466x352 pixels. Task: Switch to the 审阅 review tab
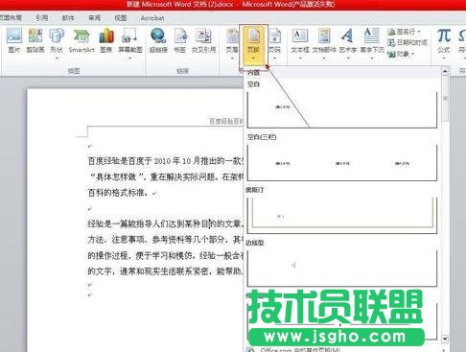click(x=94, y=18)
